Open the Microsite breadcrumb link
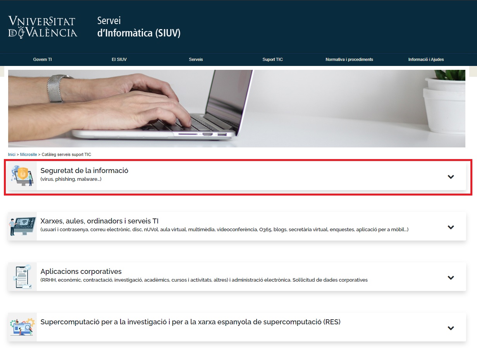477x348 pixels. pos(28,154)
